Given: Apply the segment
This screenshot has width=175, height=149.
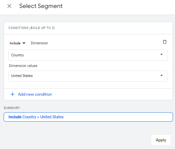Looking at the screenshot, I should click(x=161, y=140).
